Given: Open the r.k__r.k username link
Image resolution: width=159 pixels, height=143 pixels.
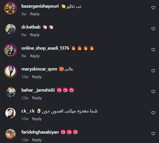Looking at the screenshot, I should 28,111.
